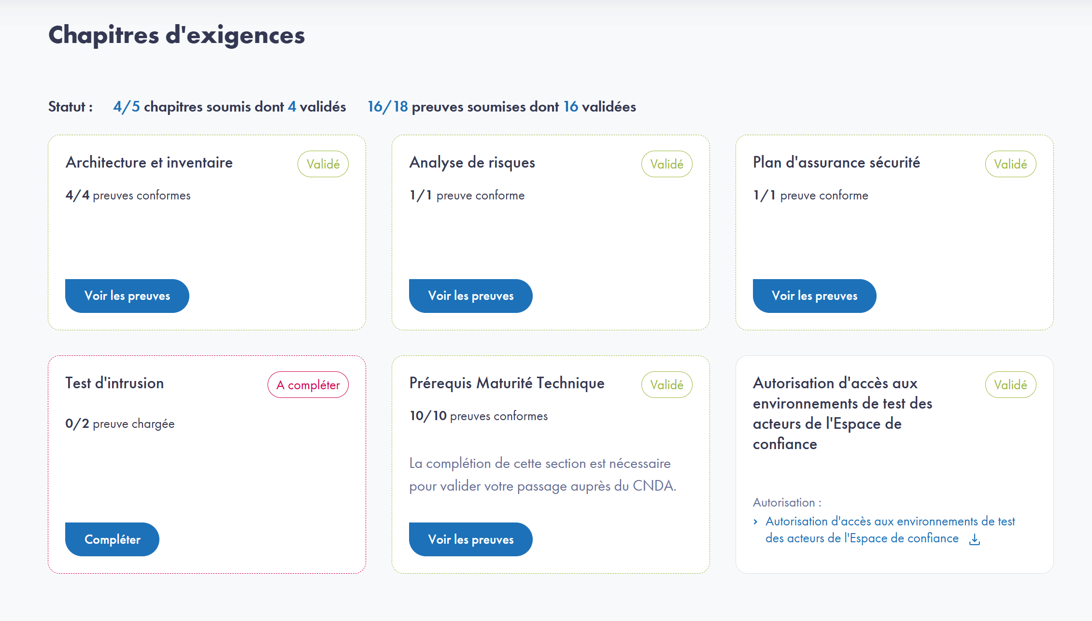Click Validé badge on Analyse de risques
Screen dimensions: 1092x621
point(667,164)
